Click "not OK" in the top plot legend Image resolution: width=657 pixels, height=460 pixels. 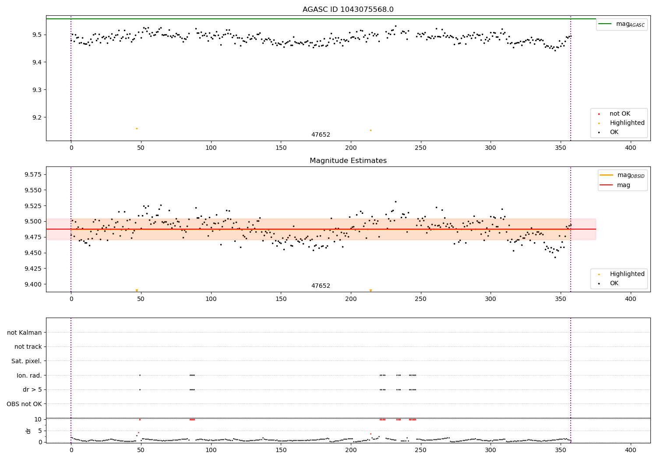620,114
